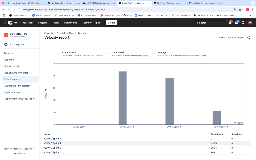The width and height of the screenshot is (256, 160).
Task: Open a new browser tab with plus
Action: [225, 3]
